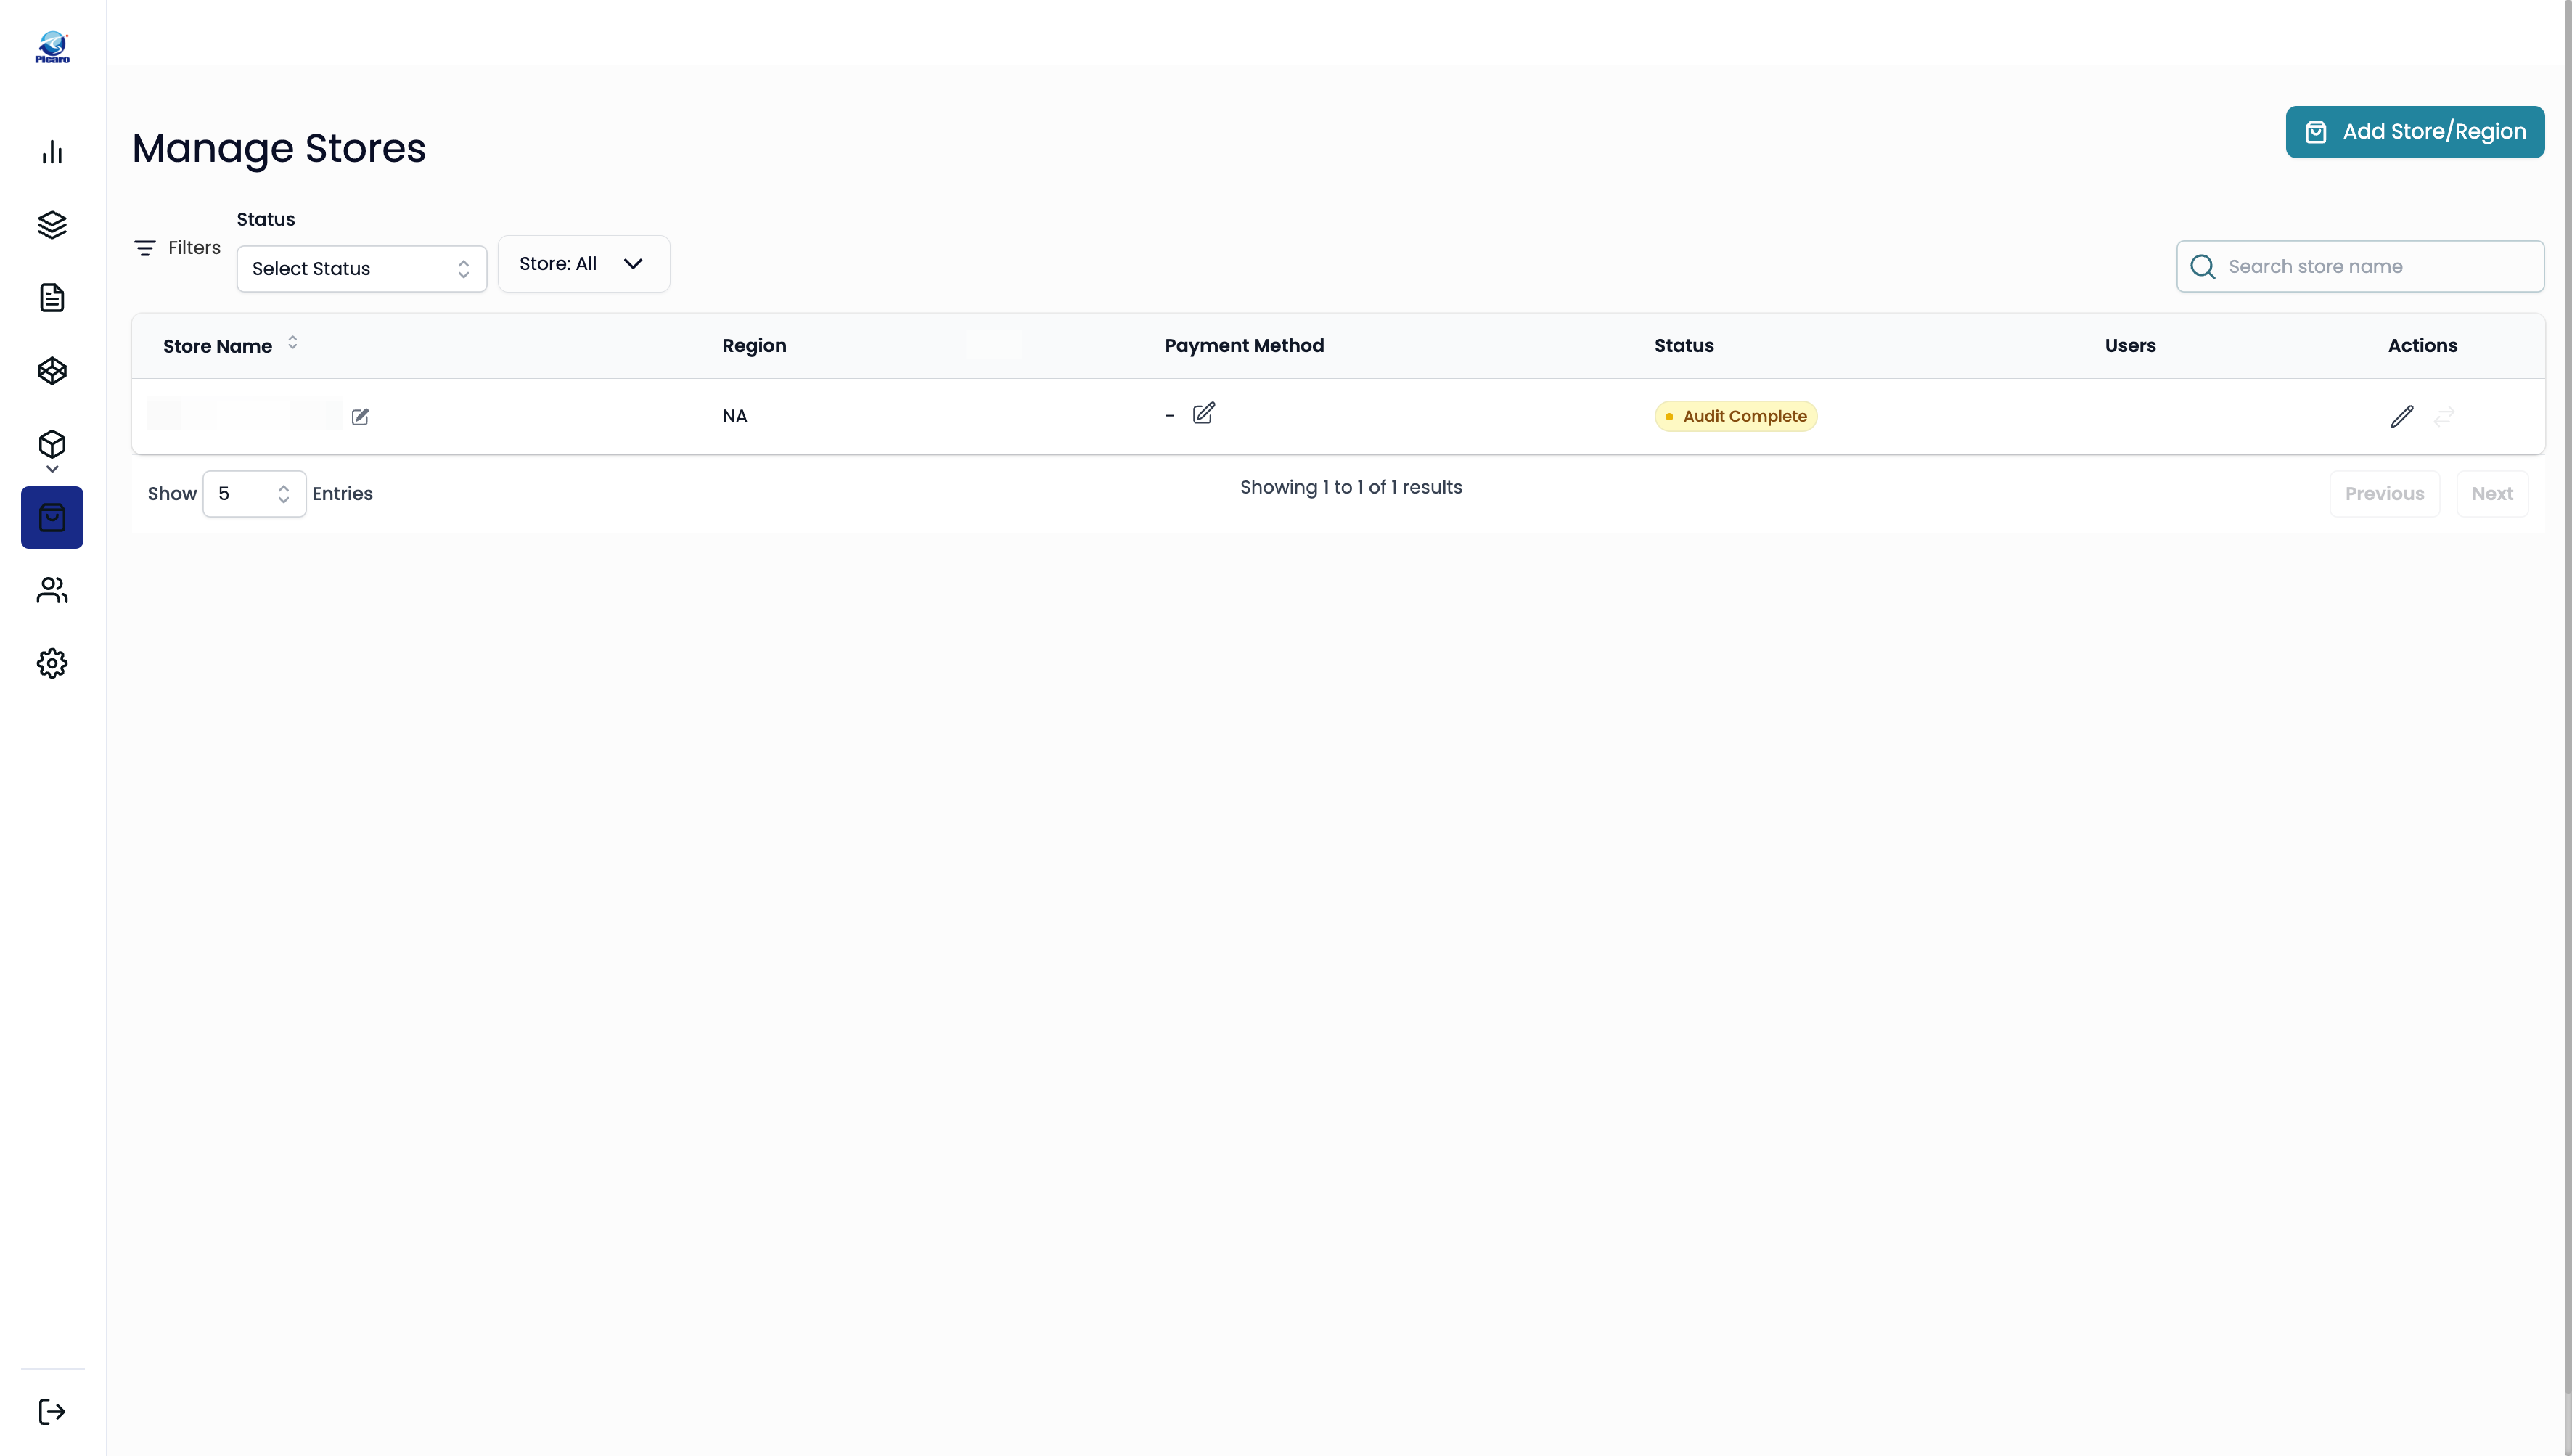Select the shopping bag stores sidebar icon
Image resolution: width=2572 pixels, height=1456 pixels.
(x=52, y=517)
